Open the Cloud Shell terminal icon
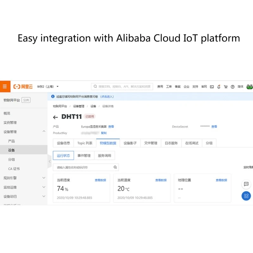This screenshot has height=253, width=253. click(212, 87)
